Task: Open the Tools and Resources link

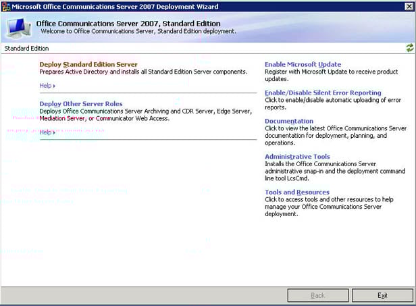Action: tap(297, 192)
